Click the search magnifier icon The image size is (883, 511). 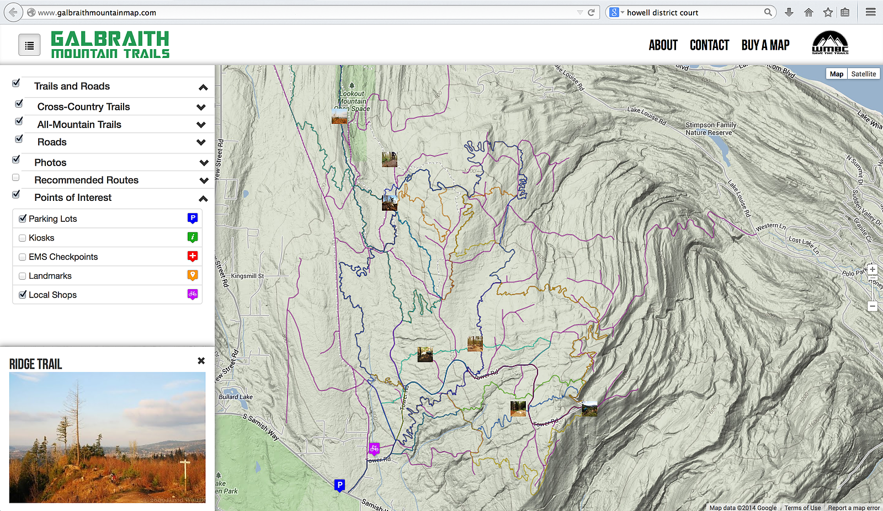click(768, 12)
